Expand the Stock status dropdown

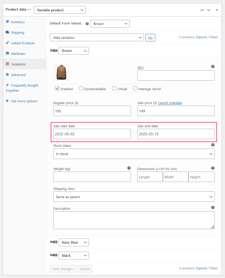click(134, 154)
